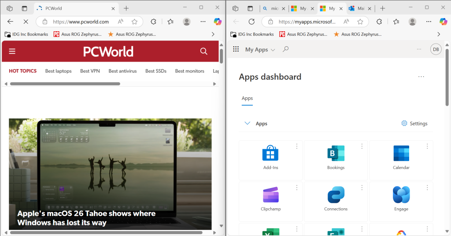451x236 pixels.
Task: Open Copilot in the right browser window
Action: [443, 21]
